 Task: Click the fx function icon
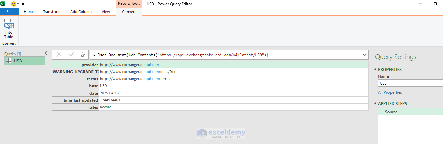point(82,55)
